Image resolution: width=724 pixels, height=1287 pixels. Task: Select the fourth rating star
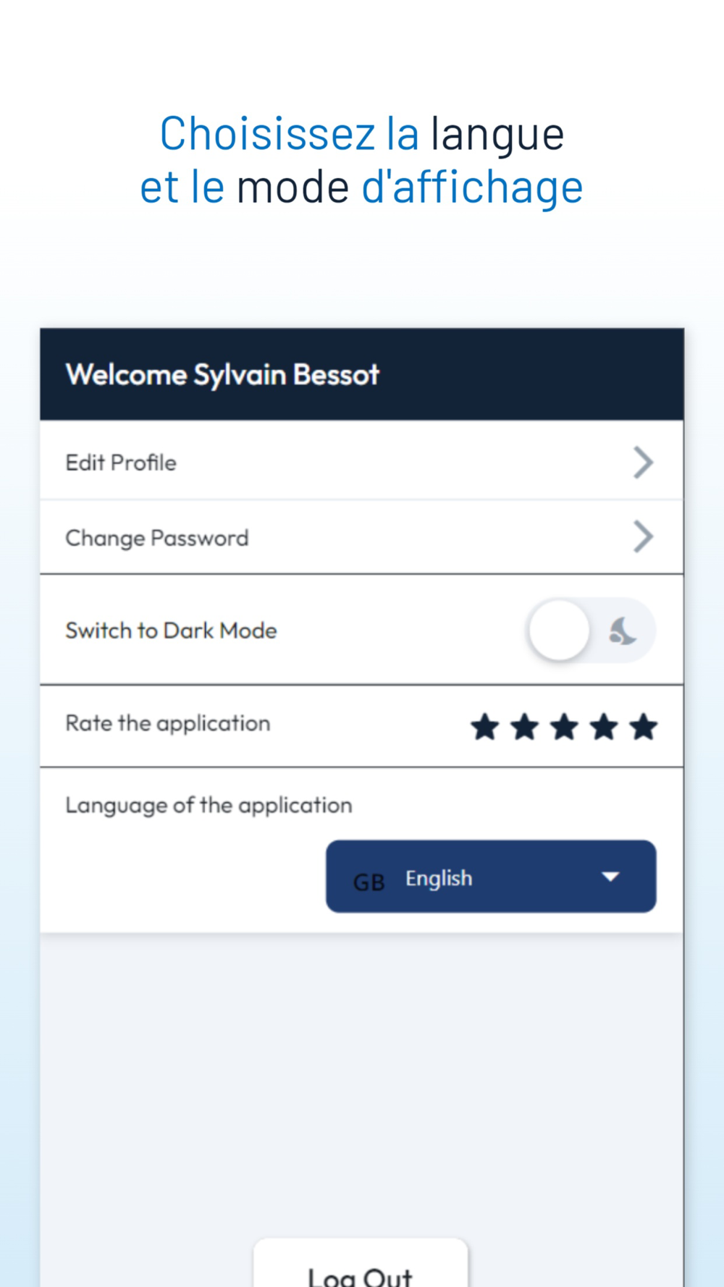604,727
